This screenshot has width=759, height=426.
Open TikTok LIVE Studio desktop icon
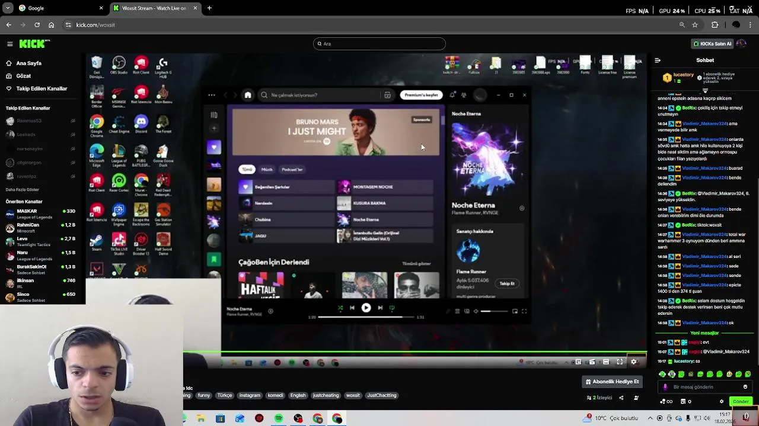click(119, 244)
